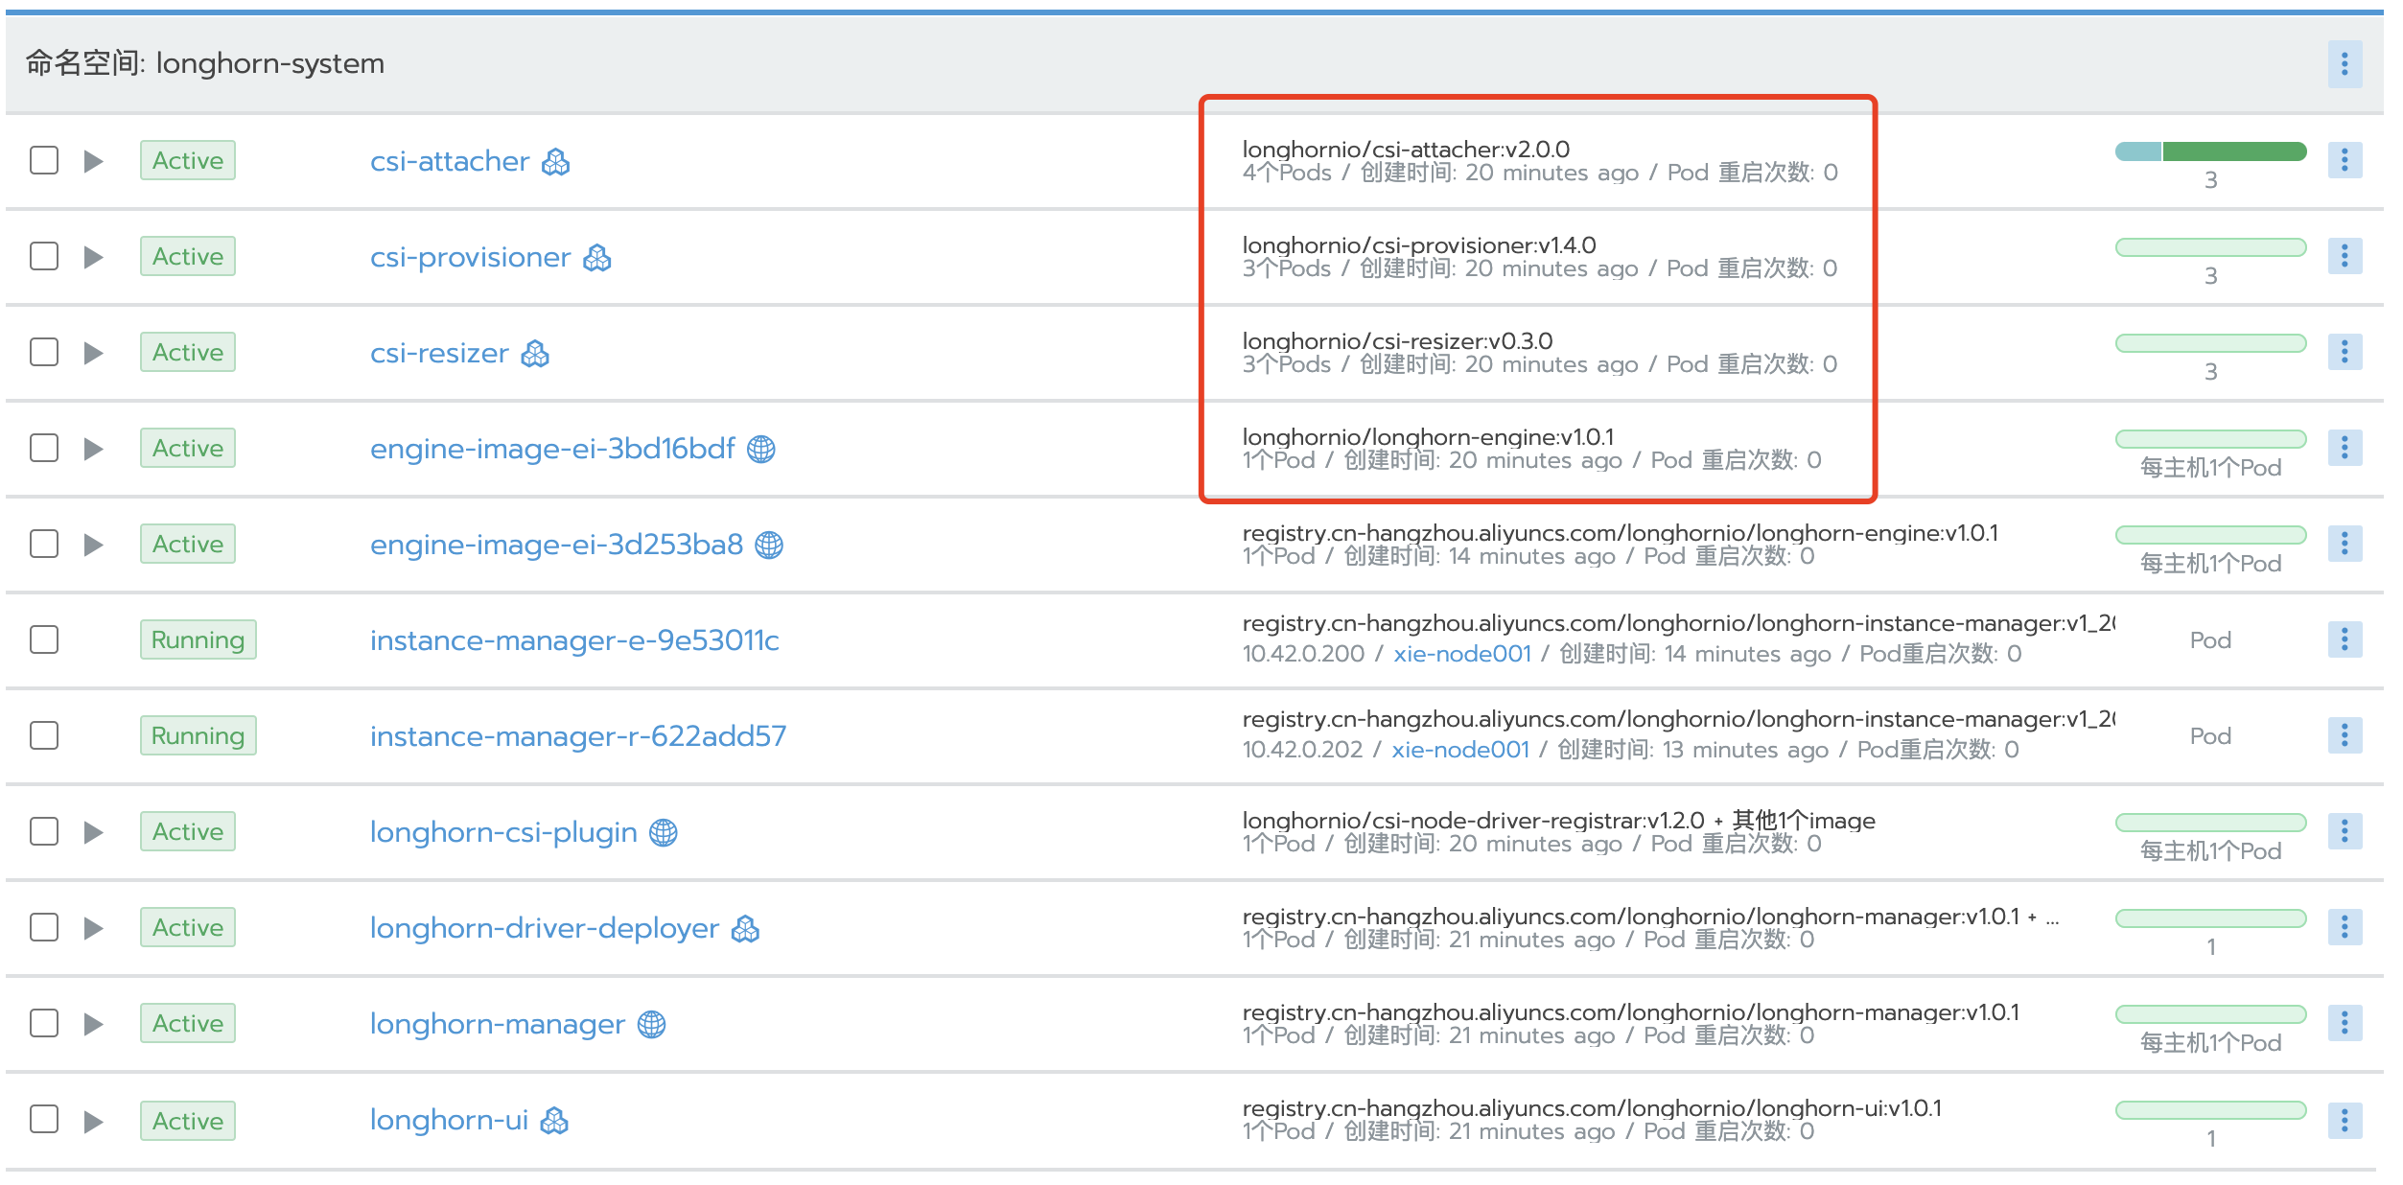The image size is (2403, 1185).
Task: Click the globe icon beside engine-image-ei-3bd16bdf
Action: coord(762,448)
